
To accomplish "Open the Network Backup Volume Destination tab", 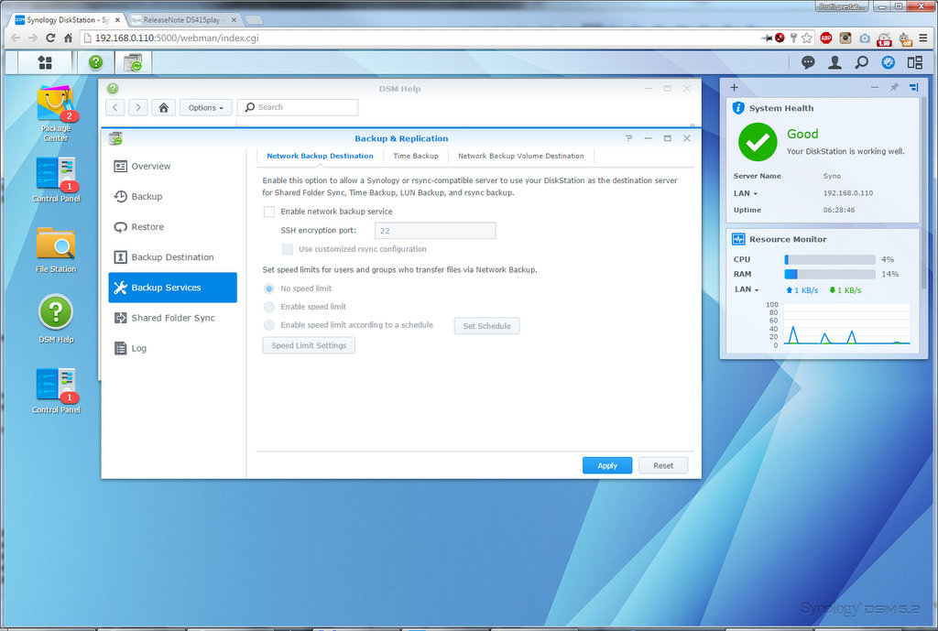I will [x=521, y=156].
